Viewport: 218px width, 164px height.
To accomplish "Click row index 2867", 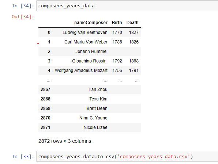I will click(x=45, y=89).
